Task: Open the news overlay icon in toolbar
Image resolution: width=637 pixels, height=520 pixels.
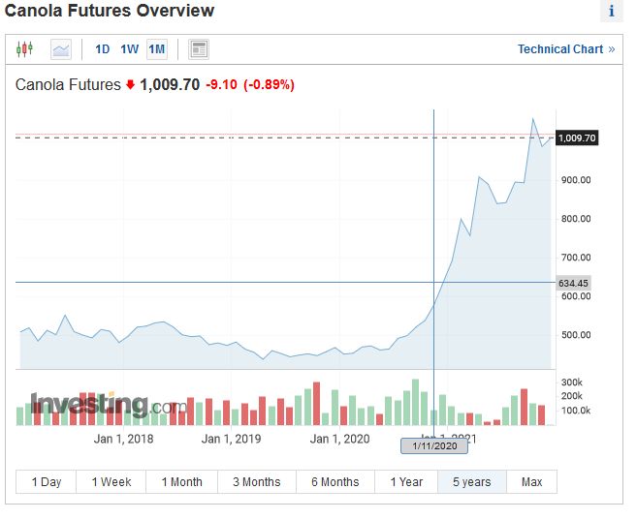Action: pos(199,48)
